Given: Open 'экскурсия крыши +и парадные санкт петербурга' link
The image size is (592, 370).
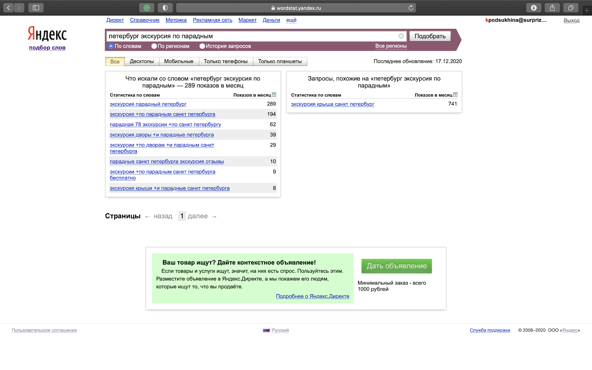Looking at the screenshot, I should pyautogui.click(x=170, y=188).
